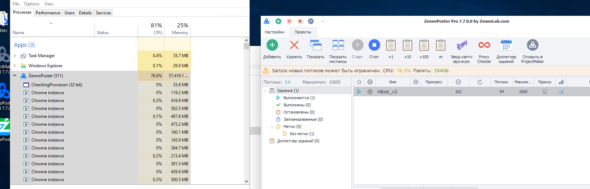Switch to Performance tab in Task Manager
This screenshot has height=189, width=590.
48,13
